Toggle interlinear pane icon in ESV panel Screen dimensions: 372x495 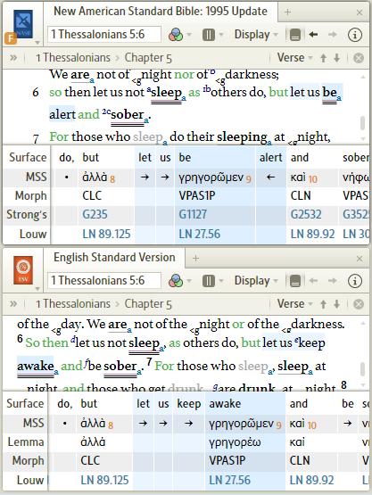click(295, 281)
